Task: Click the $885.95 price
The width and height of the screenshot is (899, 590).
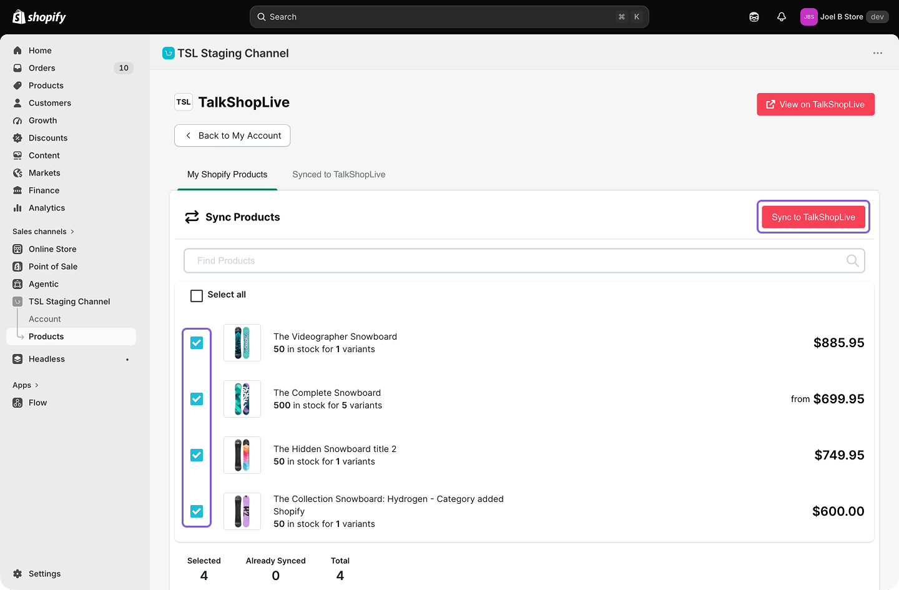Action: (839, 343)
